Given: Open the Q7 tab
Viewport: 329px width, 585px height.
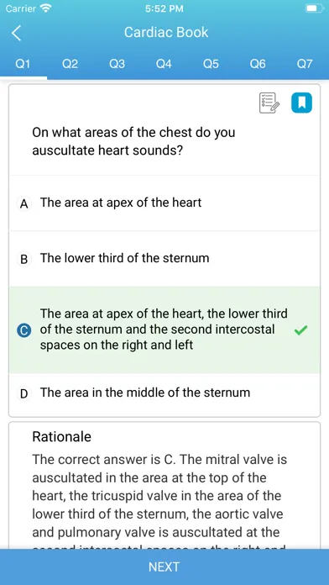Looking at the screenshot, I should [305, 64].
